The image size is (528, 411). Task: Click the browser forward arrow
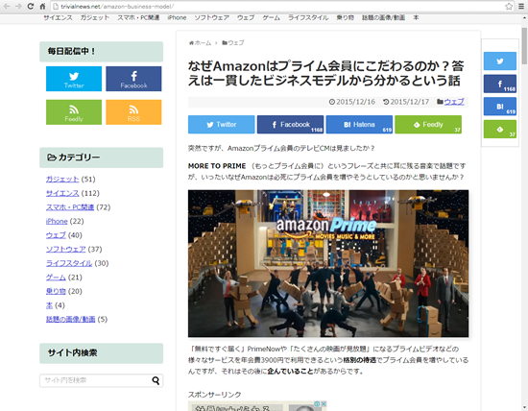pos(18,6)
